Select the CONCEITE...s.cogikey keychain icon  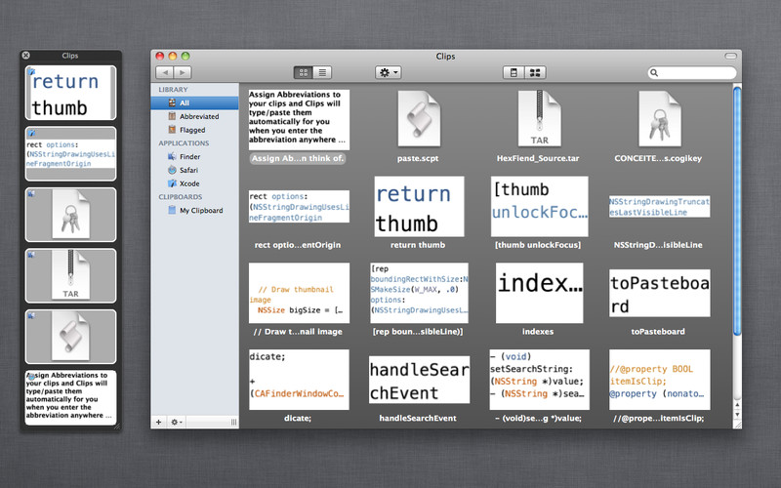660,118
